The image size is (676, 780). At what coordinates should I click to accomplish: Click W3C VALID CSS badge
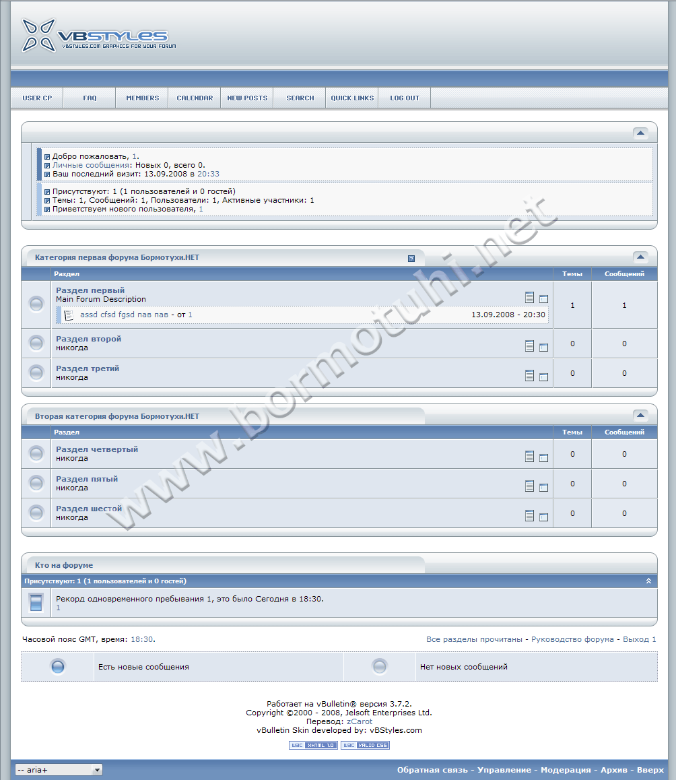coord(365,745)
